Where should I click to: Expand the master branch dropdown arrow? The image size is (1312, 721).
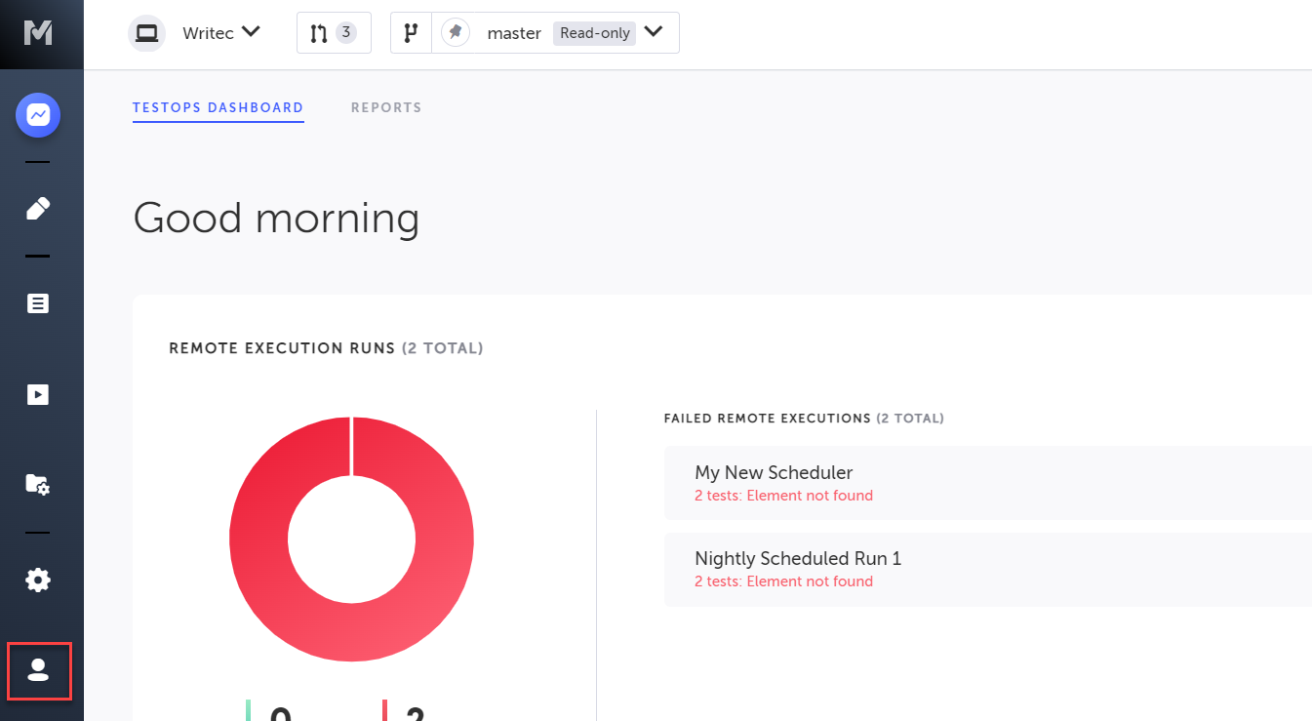click(x=654, y=32)
